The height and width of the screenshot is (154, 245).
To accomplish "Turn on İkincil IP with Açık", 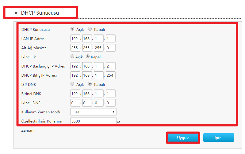I will [x=72, y=57].
